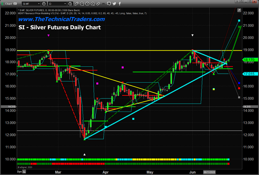Image resolution: width=259 pixels, height=175 pixels.
Task: Click the symbol link chain icon
Action: pyautogui.click(x=98, y=4)
